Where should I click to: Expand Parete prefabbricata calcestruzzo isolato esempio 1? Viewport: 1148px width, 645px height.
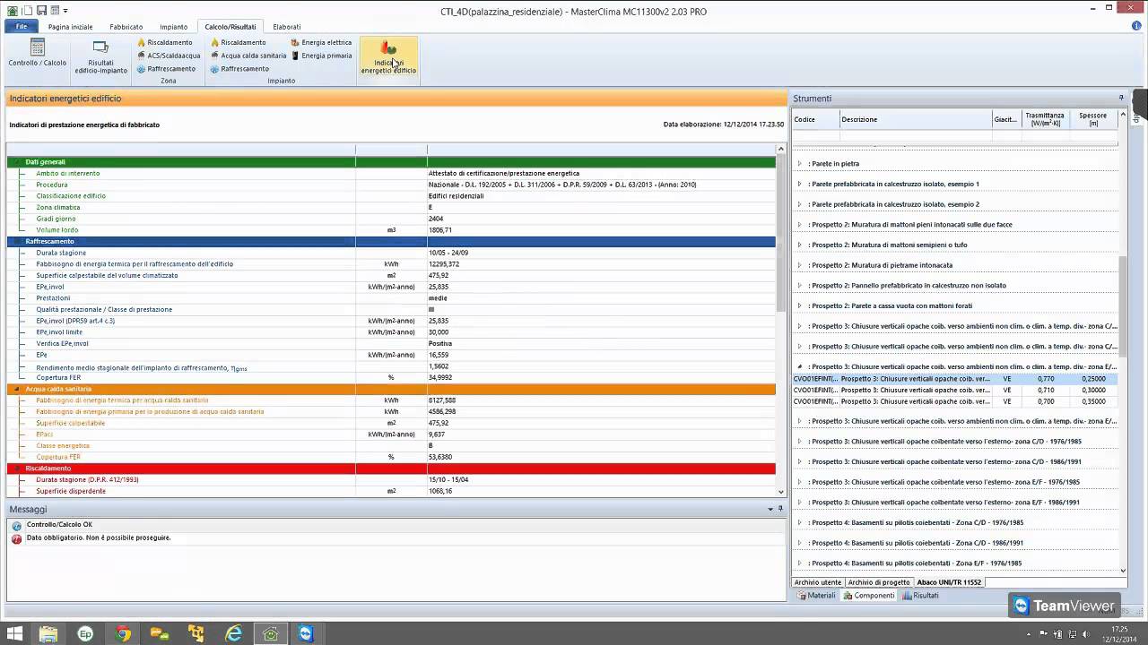tap(799, 184)
